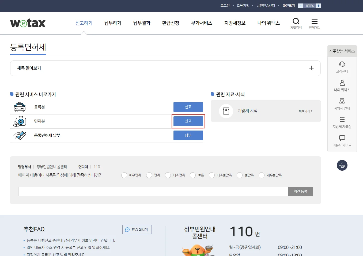Click the feedback opinion text field
Screen dimensions: 363x256
click(x=153, y=192)
